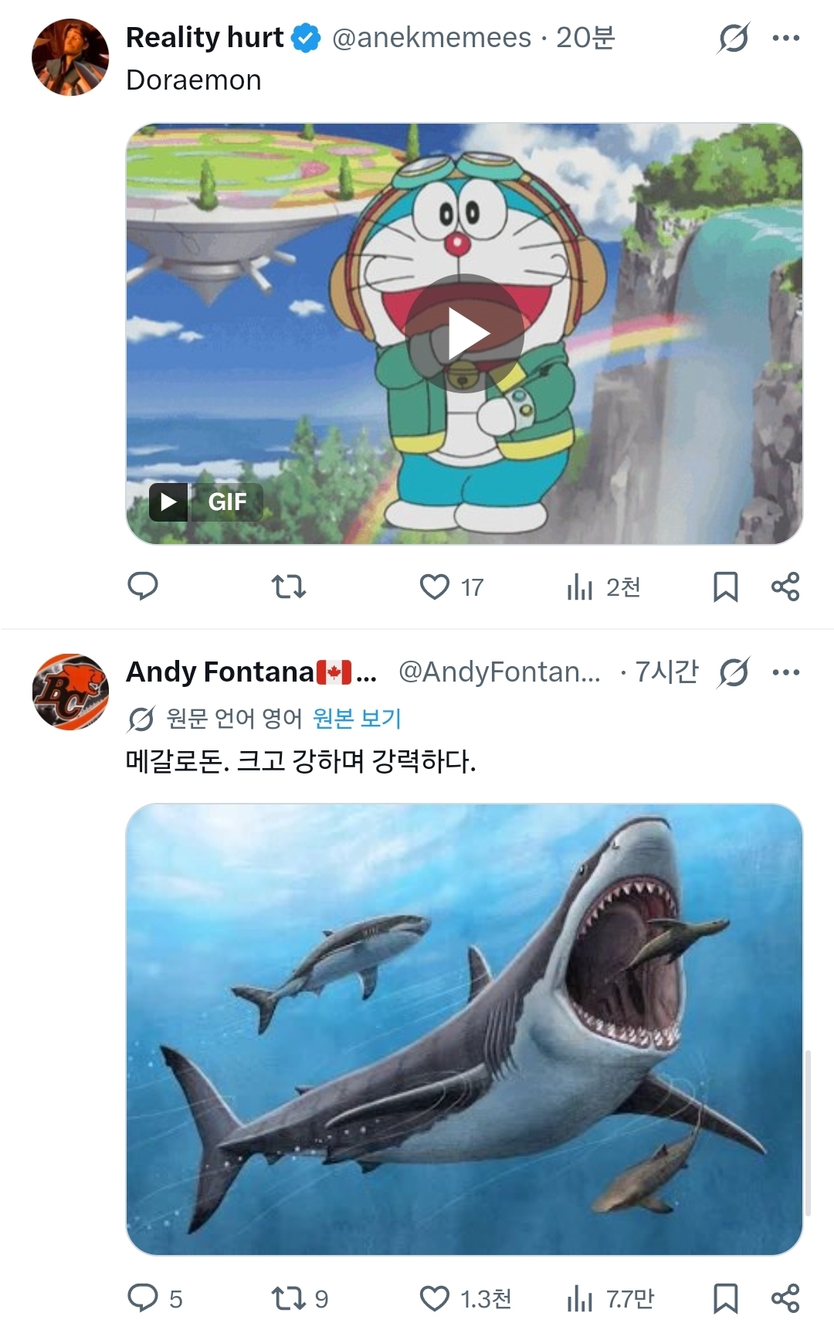834x1340 pixels.
Task: Open more options for Andy Fontana post
Action: coord(786,672)
